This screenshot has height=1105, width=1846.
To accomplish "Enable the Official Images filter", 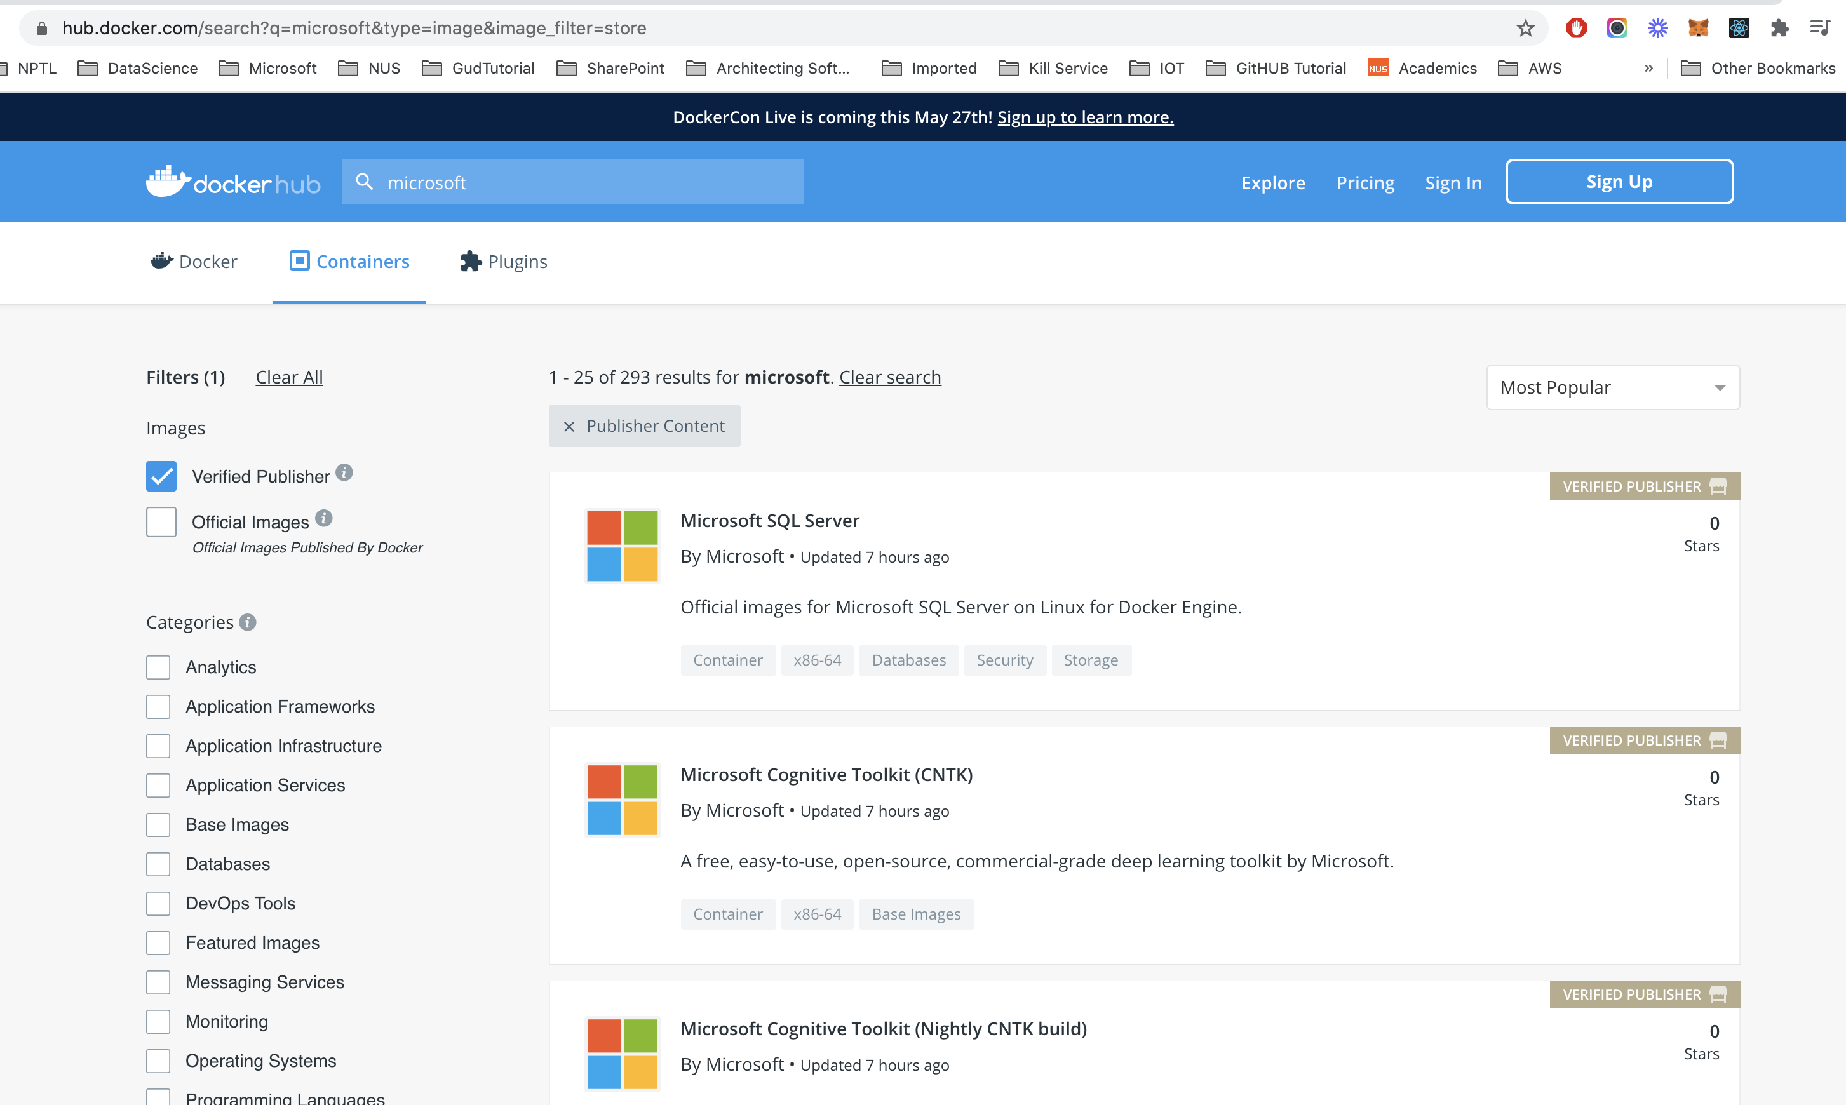I will [161, 521].
